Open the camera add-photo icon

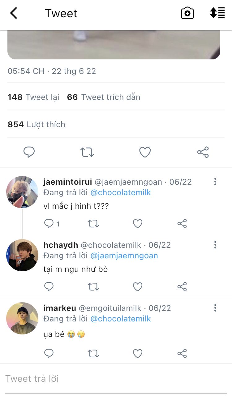187,13
